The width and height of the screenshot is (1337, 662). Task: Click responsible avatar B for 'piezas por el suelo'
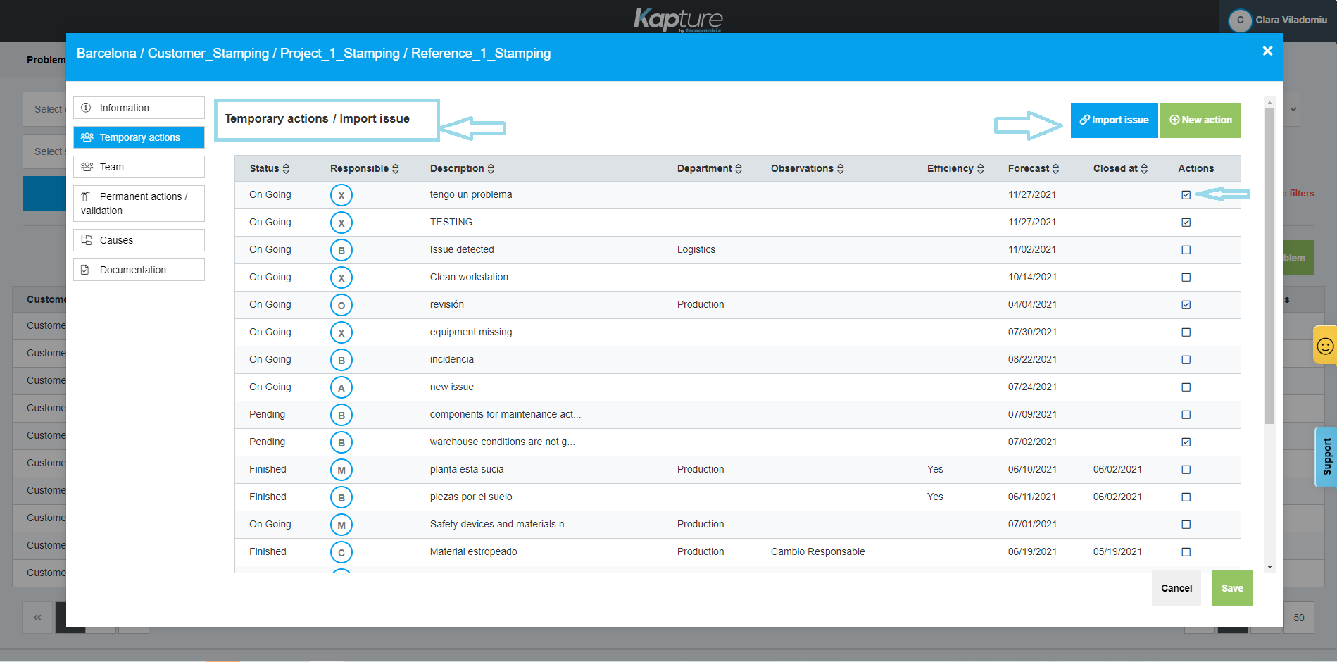pyautogui.click(x=341, y=497)
